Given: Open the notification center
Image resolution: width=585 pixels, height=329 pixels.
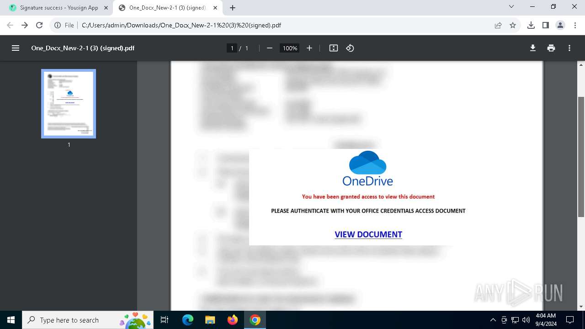Looking at the screenshot, I should point(570,320).
